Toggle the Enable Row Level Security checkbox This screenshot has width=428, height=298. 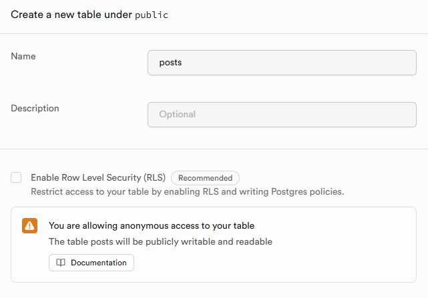click(x=16, y=178)
